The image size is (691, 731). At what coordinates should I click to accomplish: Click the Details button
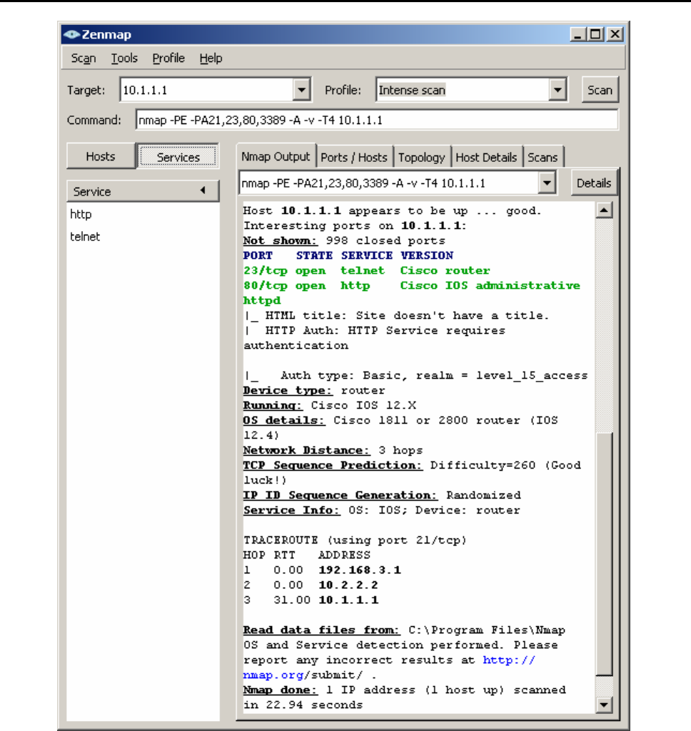point(593,183)
